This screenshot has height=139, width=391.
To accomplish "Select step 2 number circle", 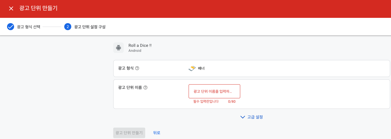I will click(68, 27).
